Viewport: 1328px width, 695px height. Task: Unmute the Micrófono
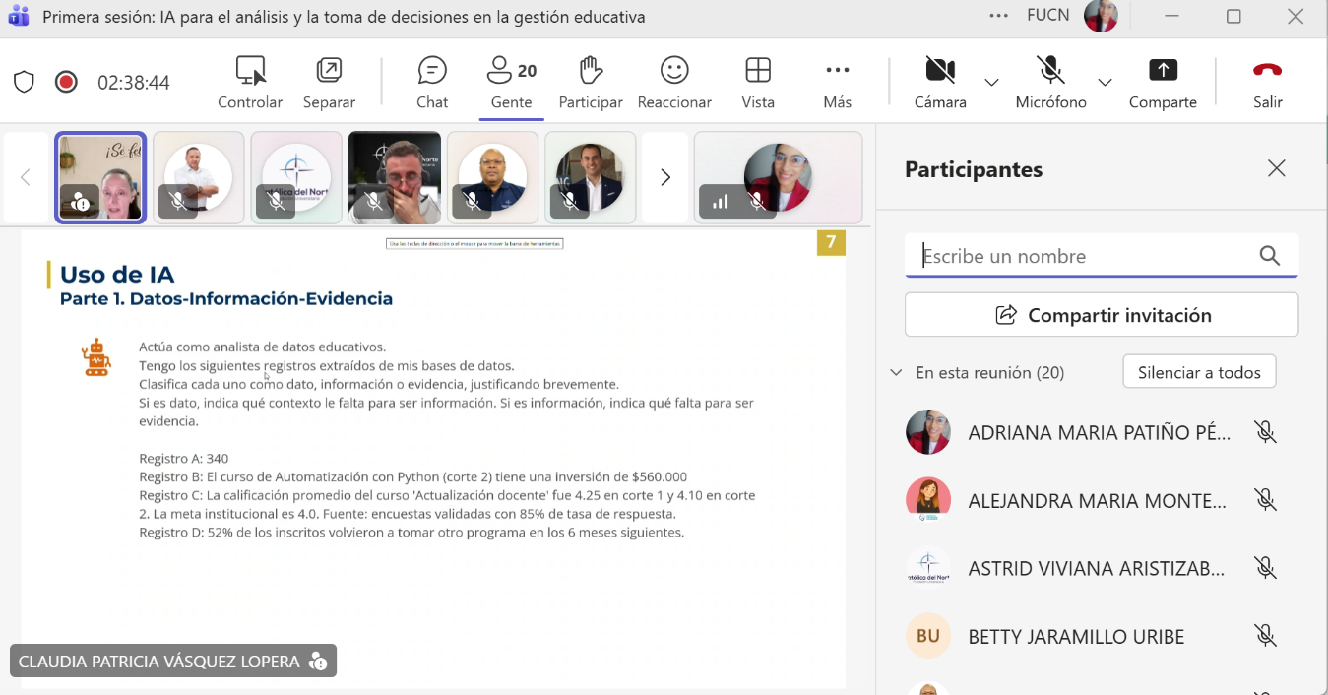tap(1050, 83)
